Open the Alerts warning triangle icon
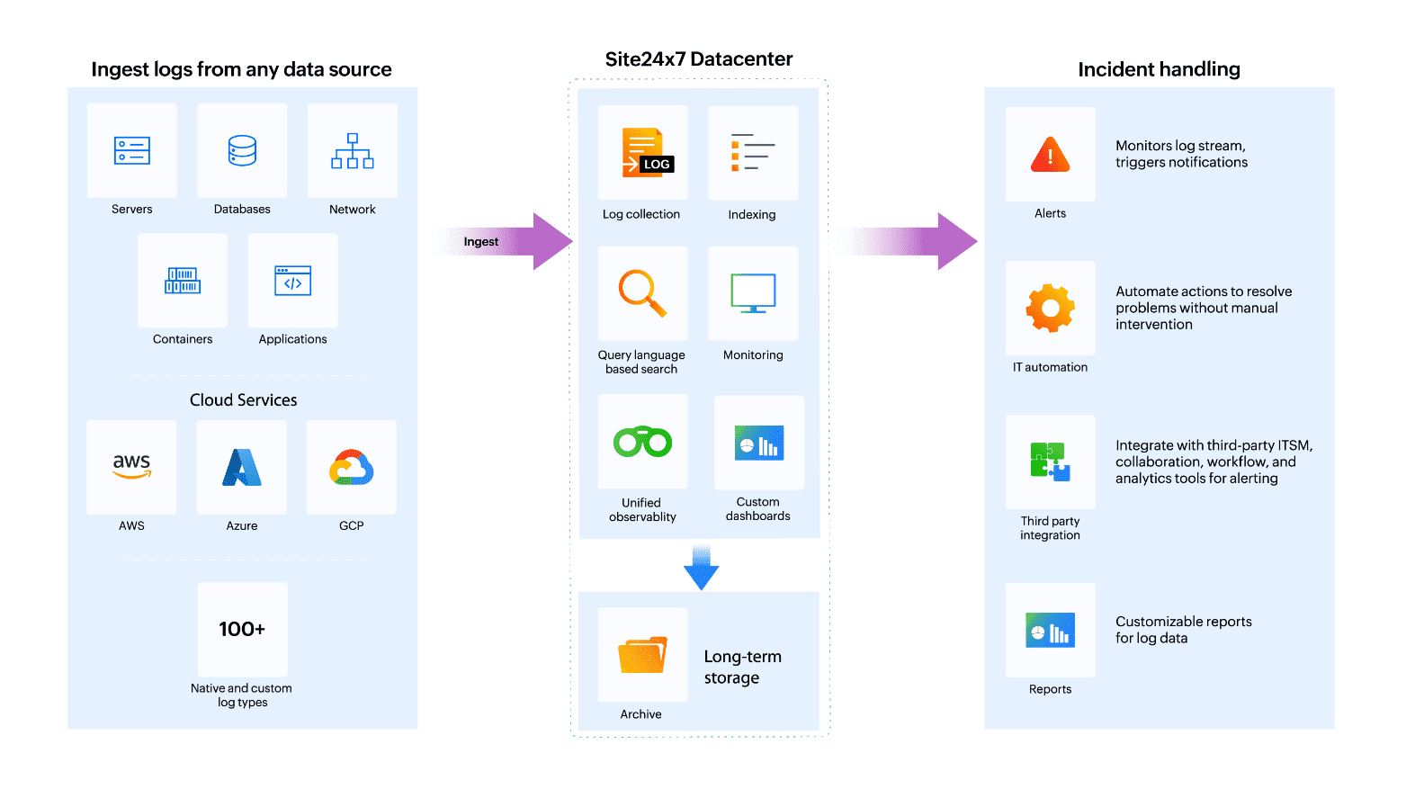This screenshot has width=1406, height=789. pyautogui.click(x=1051, y=155)
